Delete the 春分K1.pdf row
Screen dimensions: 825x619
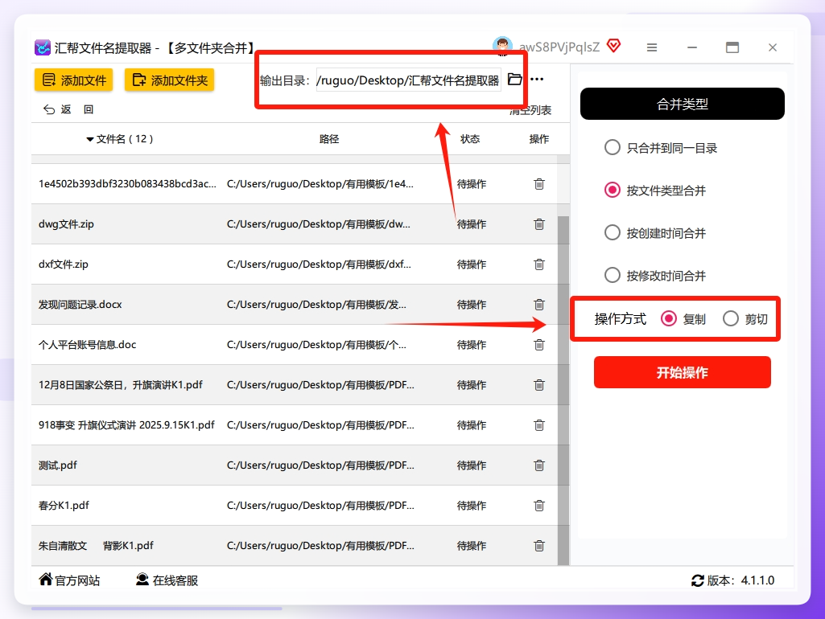pos(538,506)
